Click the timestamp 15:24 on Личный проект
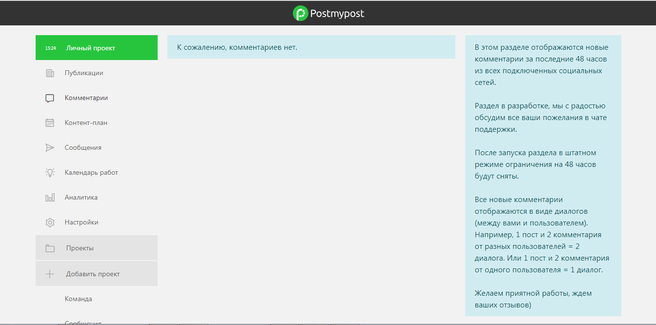The height and width of the screenshot is (325, 656). (x=50, y=47)
